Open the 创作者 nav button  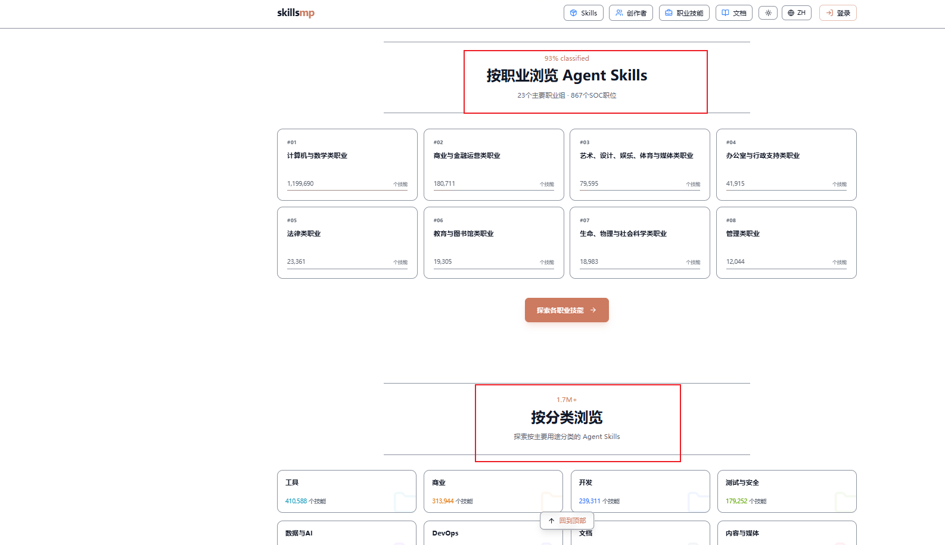(x=631, y=13)
